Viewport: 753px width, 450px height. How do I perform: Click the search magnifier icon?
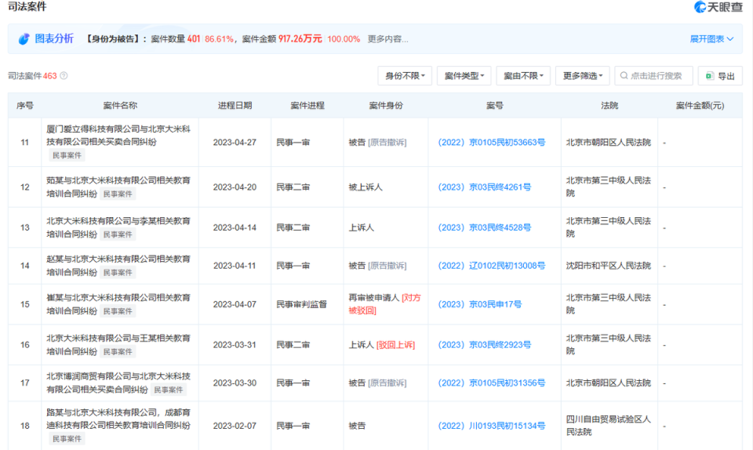pyautogui.click(x=624, y=76)
